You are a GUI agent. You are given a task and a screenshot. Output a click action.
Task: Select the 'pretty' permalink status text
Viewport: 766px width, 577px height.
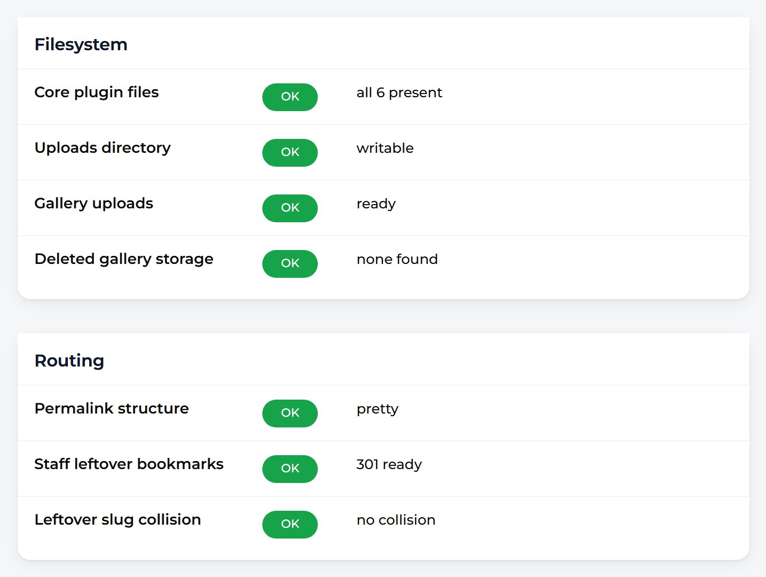(x=378, y=409)
